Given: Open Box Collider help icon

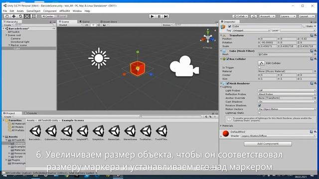Looking at the screenshot, I should pos(312,59).
